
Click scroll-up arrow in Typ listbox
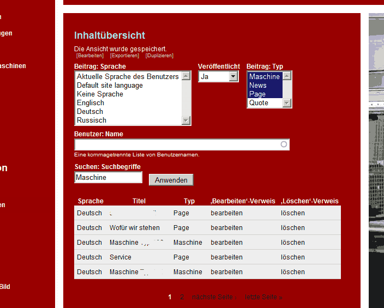(287, 76)
